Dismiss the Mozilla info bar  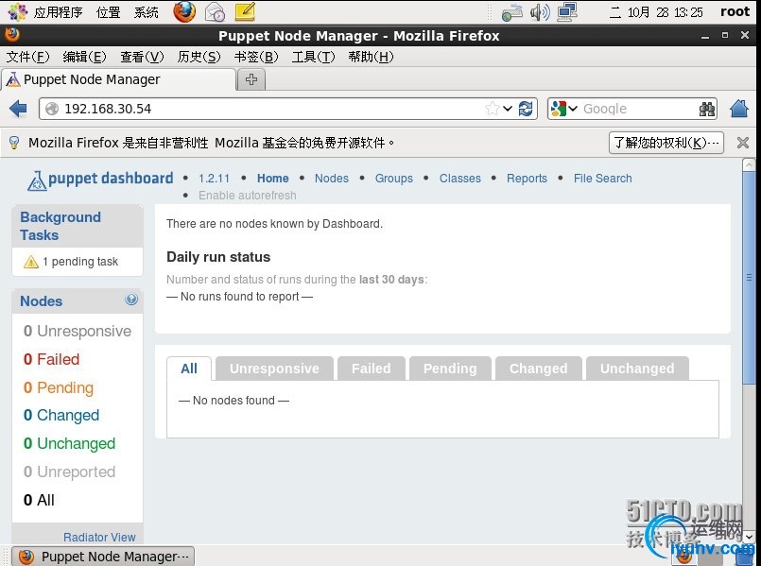742,143
